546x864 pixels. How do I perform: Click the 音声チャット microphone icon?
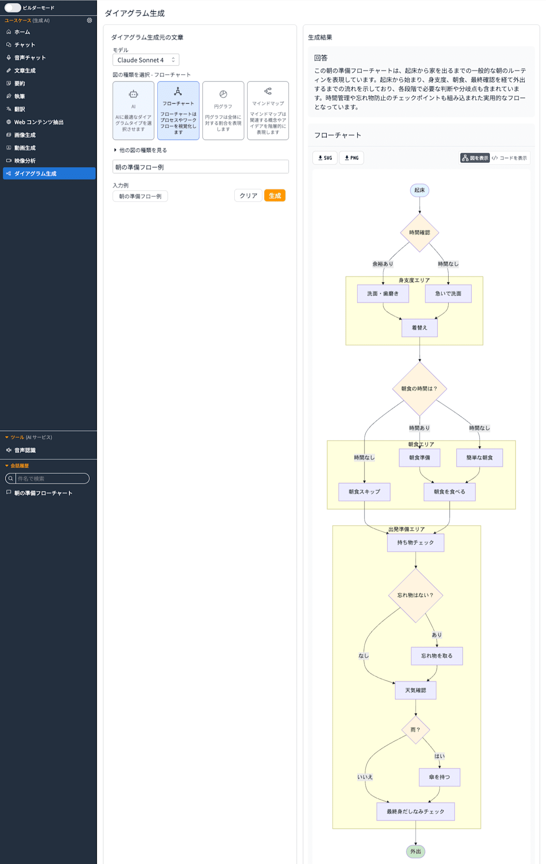(x=9, y=58)
